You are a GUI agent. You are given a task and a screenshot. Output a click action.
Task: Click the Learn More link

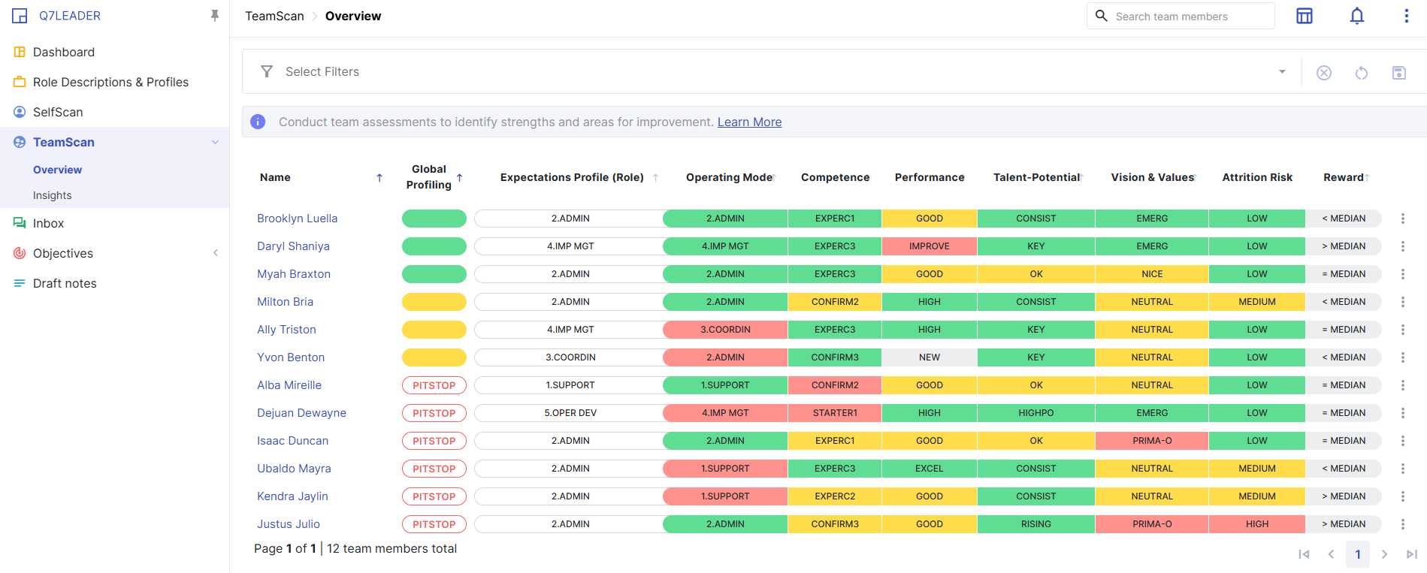click(x=749, y=122)
